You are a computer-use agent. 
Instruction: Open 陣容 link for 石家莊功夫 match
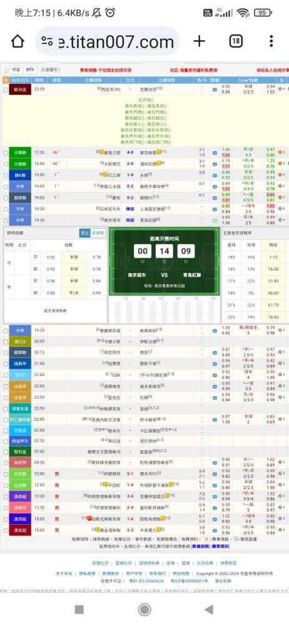pyautogui.click(x=130, y=209)
